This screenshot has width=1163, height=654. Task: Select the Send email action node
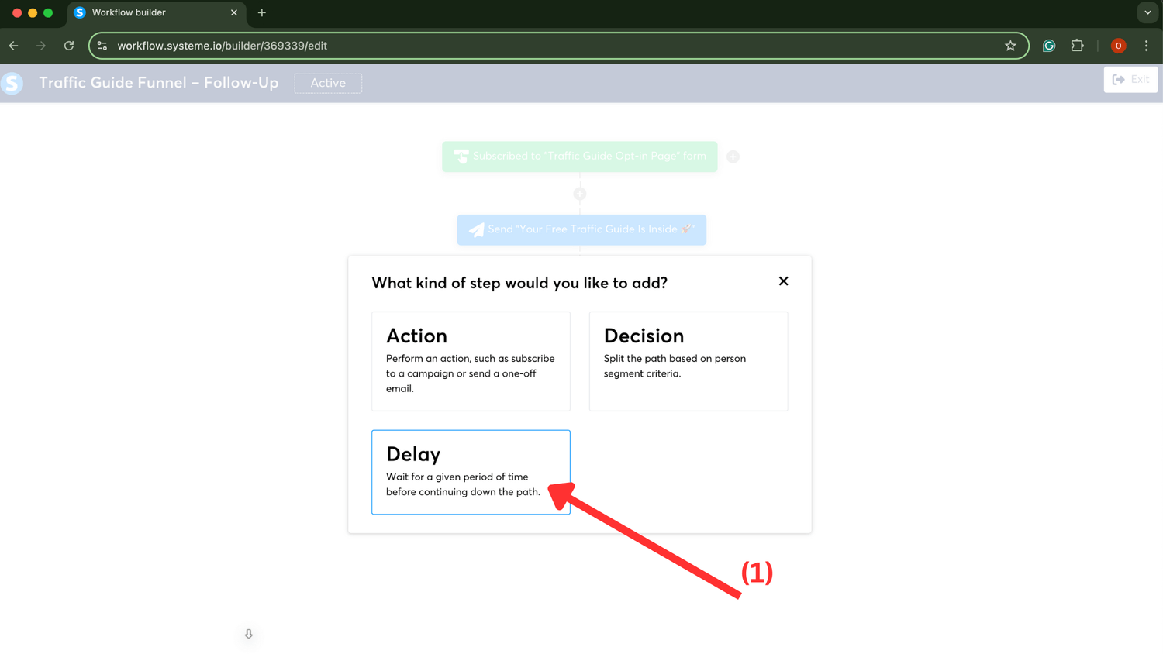[x=581, y=229]
